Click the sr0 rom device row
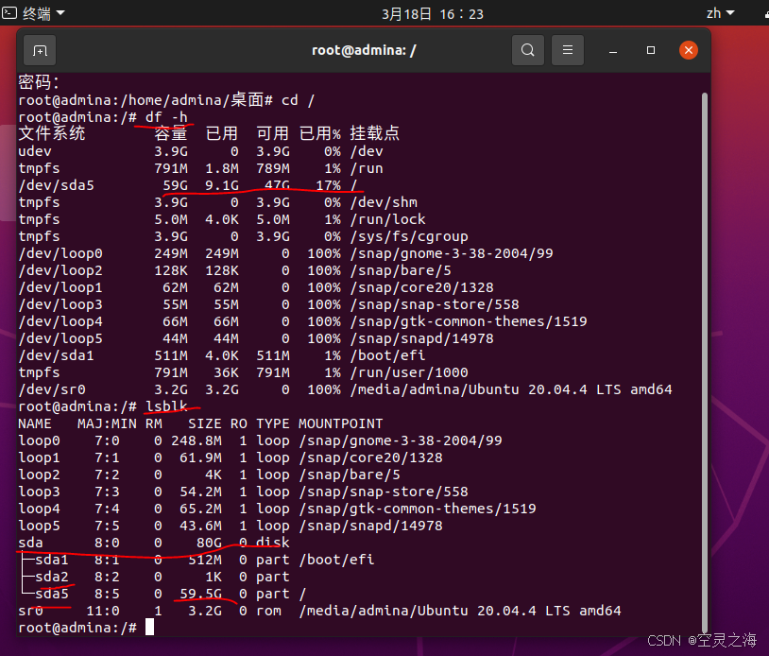 319,611
